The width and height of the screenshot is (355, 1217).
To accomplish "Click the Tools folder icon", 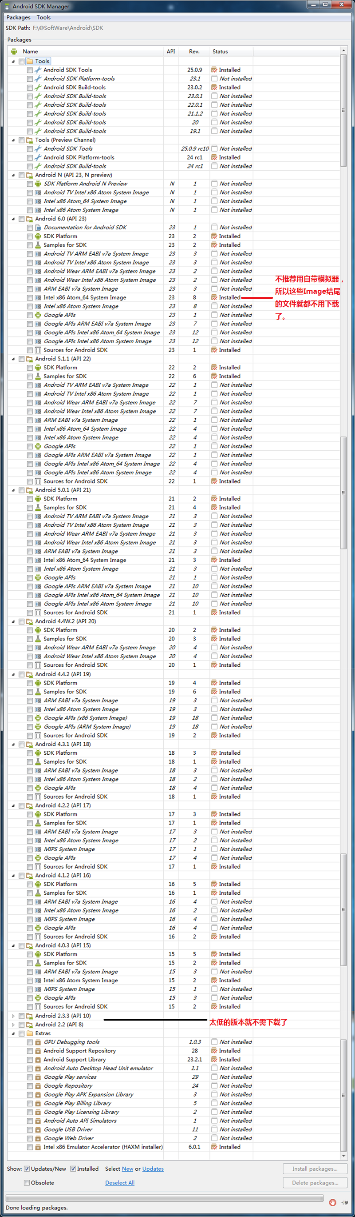I will (x=30, y=61).
